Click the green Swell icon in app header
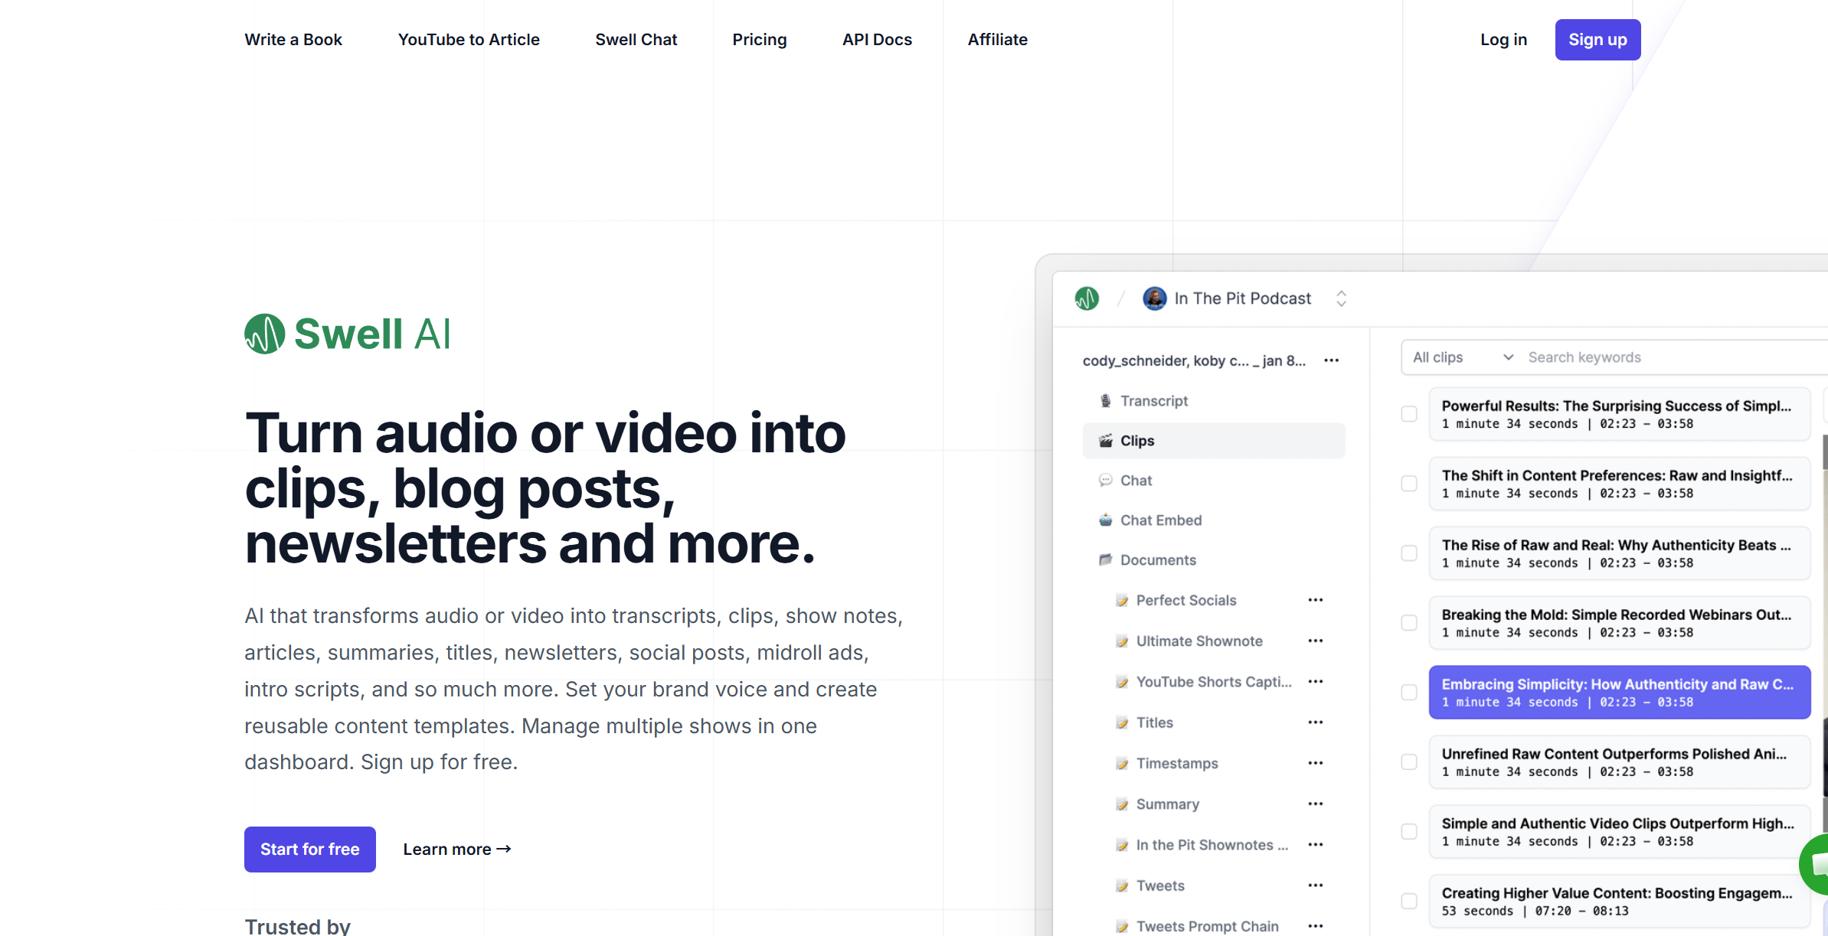The image size is (1828, 936). tap(1087, 298)
